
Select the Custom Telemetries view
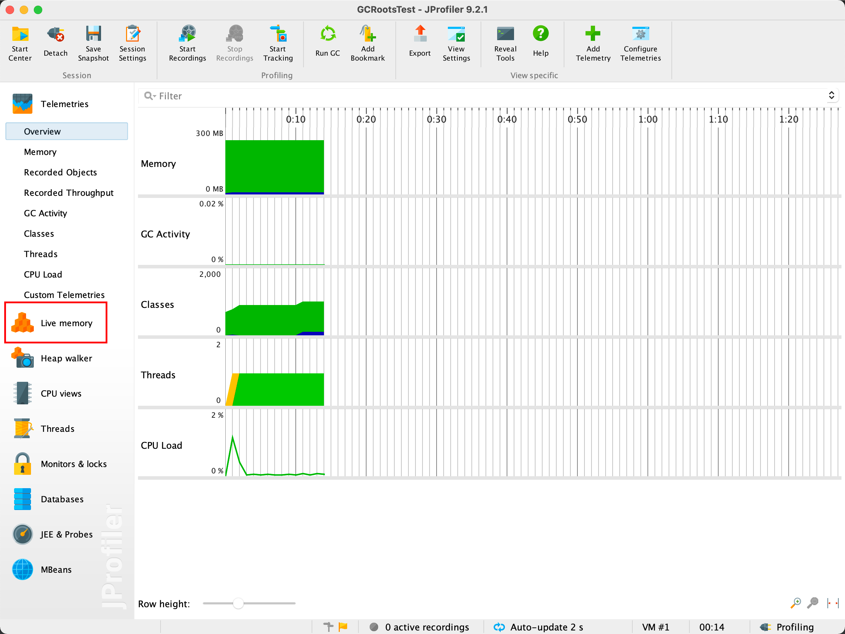[x=64, y=295]
